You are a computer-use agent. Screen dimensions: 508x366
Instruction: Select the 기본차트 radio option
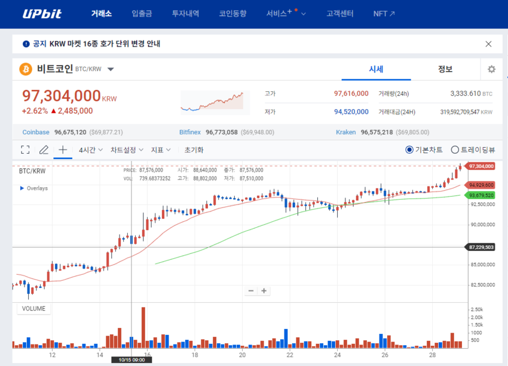409,150
